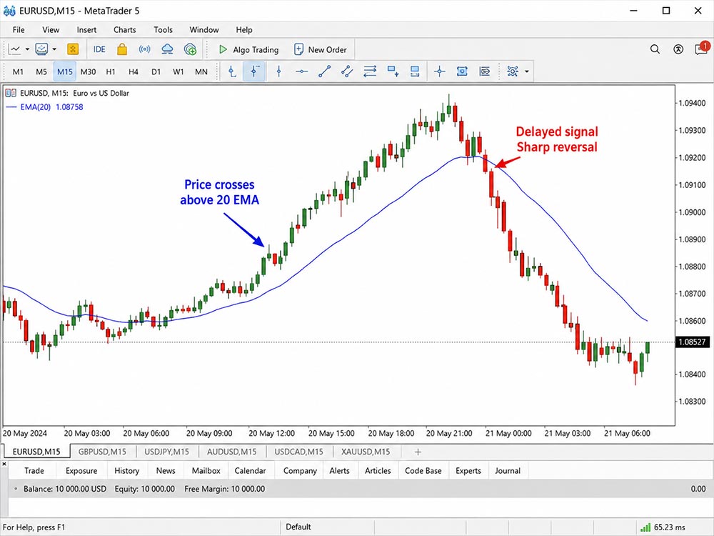Screen dimensions: 714x536
Task: Open the search magnifier icon
Action: pyautogui.click(x=655, y=49)
